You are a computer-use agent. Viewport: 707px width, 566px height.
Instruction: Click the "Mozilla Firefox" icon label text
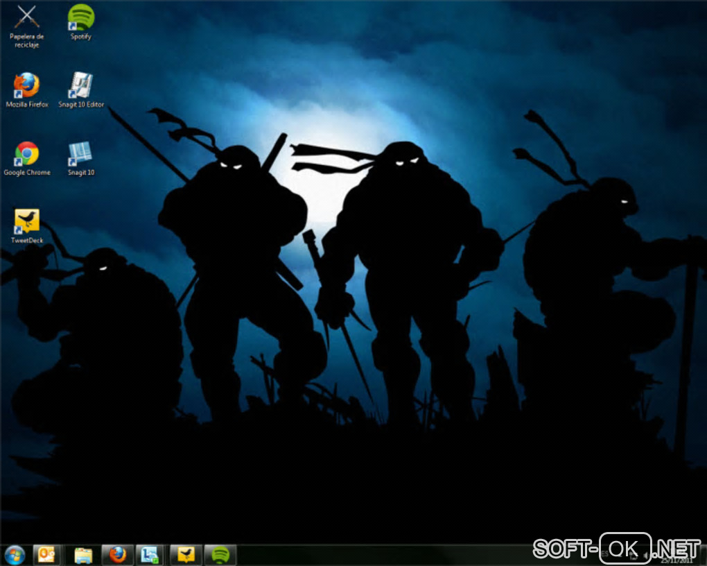27,104
